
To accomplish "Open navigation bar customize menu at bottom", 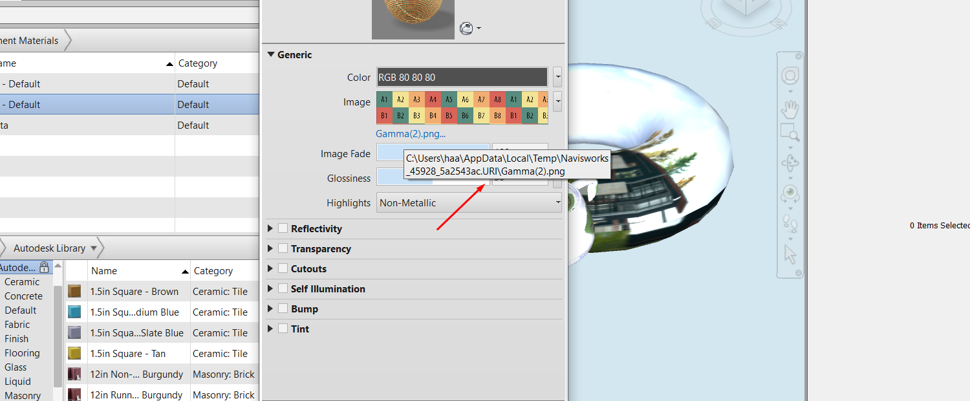I will pos(799,274).
